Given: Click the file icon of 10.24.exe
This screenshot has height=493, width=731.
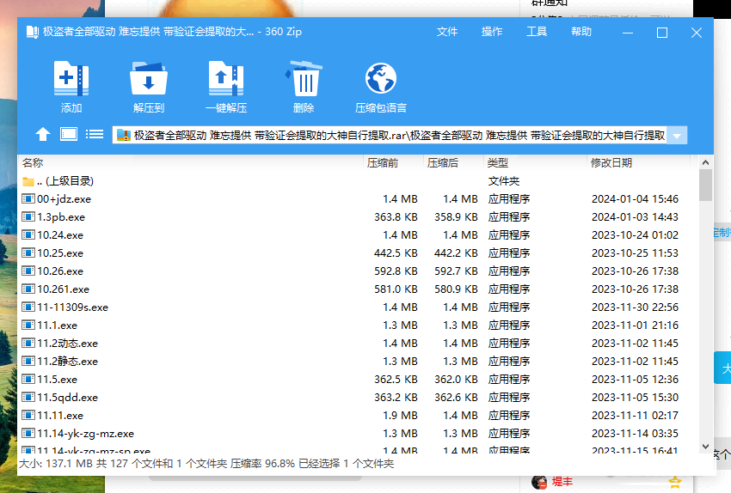Looking at the screenshot, I should pos(28,235).
